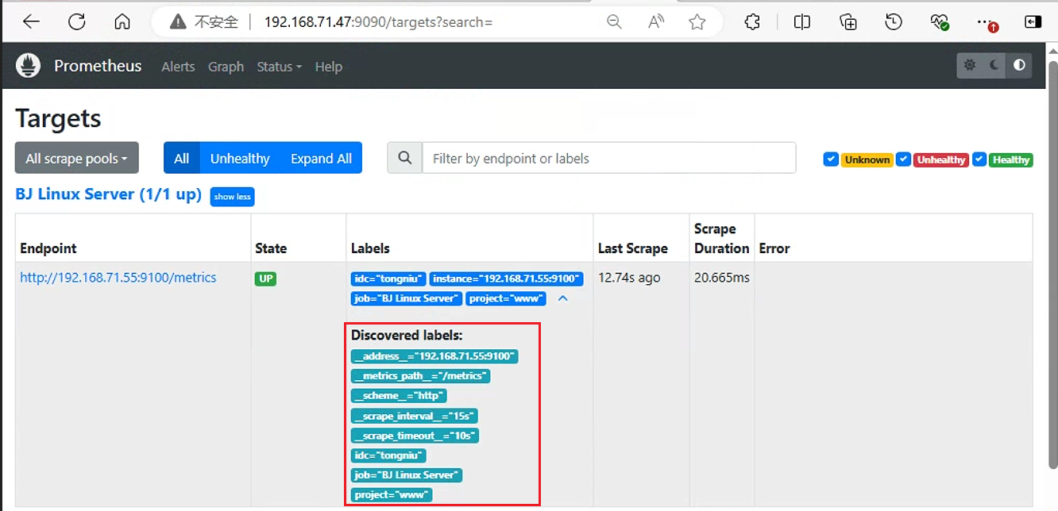Viewport: 1058px width, 511px height.
Task: Click the Expand All button
Action: click(321, 158)
